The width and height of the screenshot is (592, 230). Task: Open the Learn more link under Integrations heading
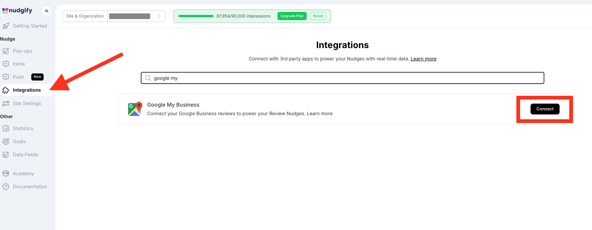click(423, 59)
